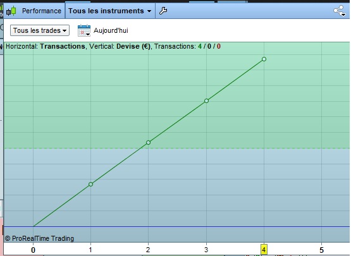Click the candlestick chart icon beside Performance
This screenshot has width=351, height=256.
click(x=11, y=11)
